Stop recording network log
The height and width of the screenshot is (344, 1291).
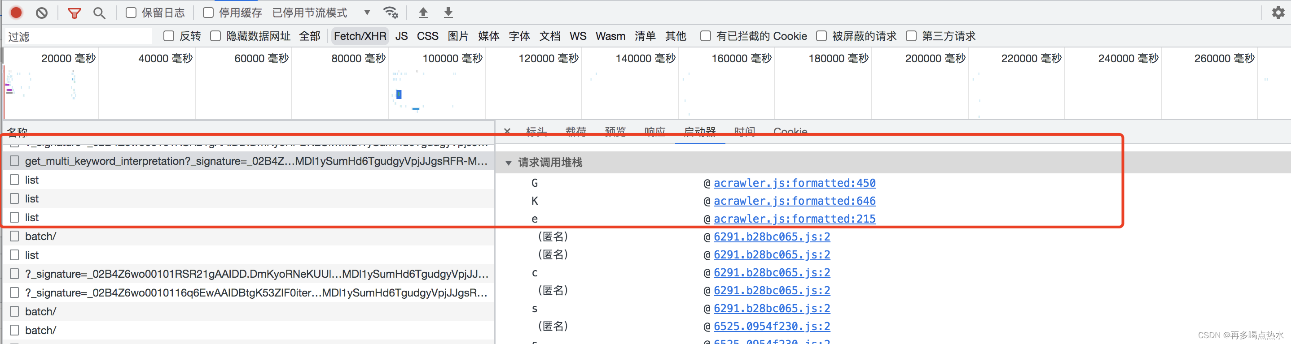pos(16,13)
